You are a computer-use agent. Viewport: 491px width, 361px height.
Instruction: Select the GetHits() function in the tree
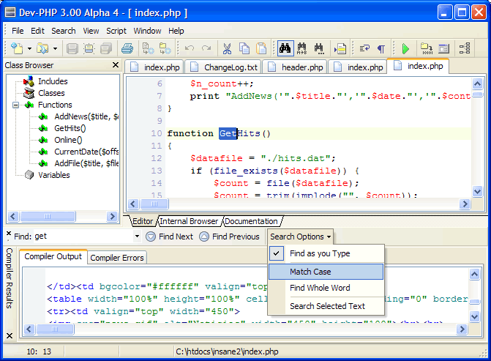[70, 128]
